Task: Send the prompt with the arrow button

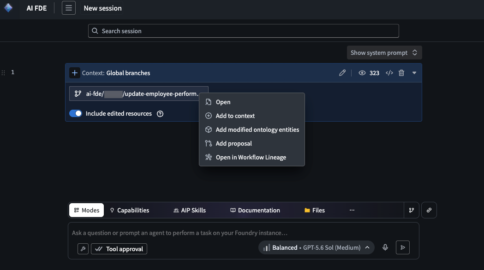Action: point(403,247)
